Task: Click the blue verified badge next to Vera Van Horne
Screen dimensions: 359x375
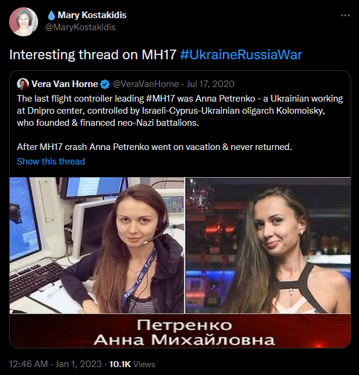Action: click(105, 84)
